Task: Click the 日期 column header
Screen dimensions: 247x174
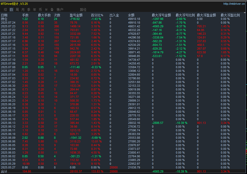Action: [x=4, y=15]
